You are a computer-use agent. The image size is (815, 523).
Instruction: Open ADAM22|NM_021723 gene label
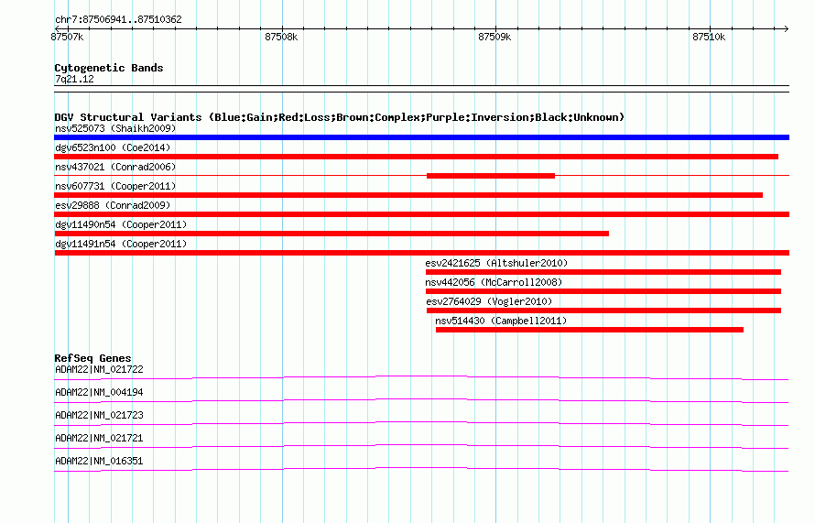(x=99, y=416)
